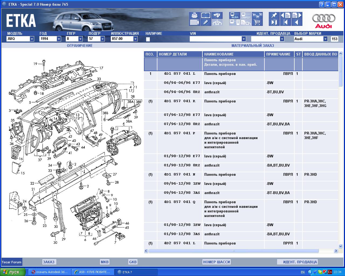
Task: Launch the ELSA module icon
Action: (234, 15)
